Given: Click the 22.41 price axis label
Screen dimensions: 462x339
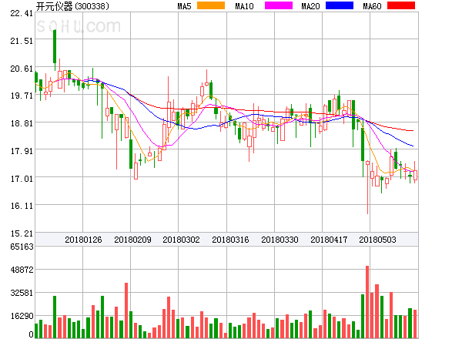Looking at the screenshot, I should tap(22, 13).
